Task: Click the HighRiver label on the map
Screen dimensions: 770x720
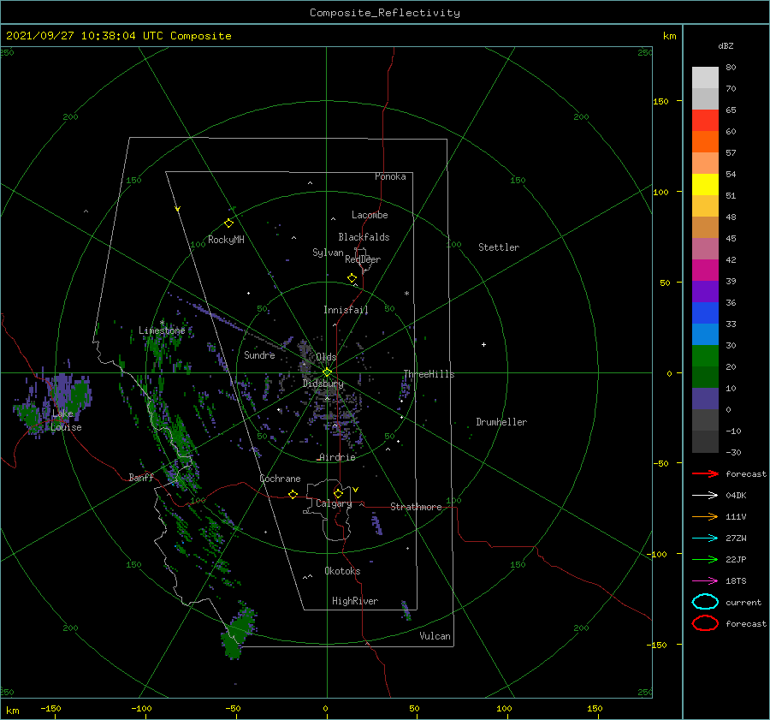Action: point(355,601)
